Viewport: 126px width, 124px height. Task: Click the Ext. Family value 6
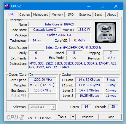click(x=36, y=58)
